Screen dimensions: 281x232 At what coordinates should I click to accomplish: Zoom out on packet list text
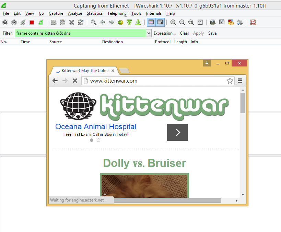click(x=182, y=22)
